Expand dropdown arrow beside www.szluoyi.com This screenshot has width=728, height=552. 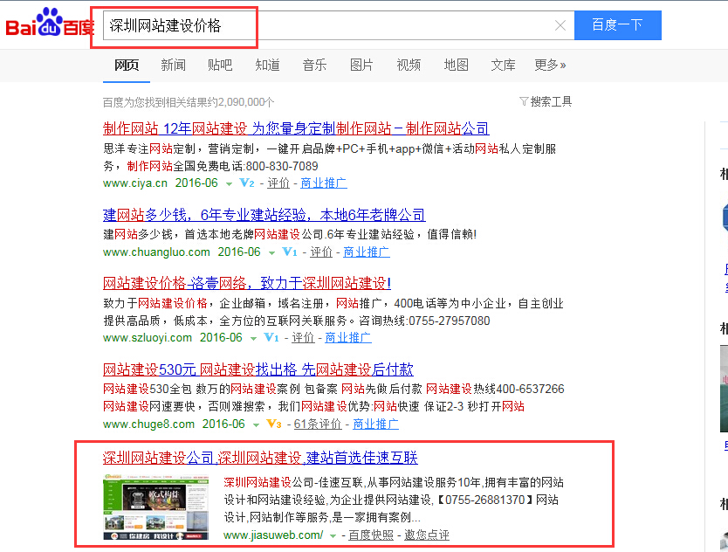pos(253,338)
